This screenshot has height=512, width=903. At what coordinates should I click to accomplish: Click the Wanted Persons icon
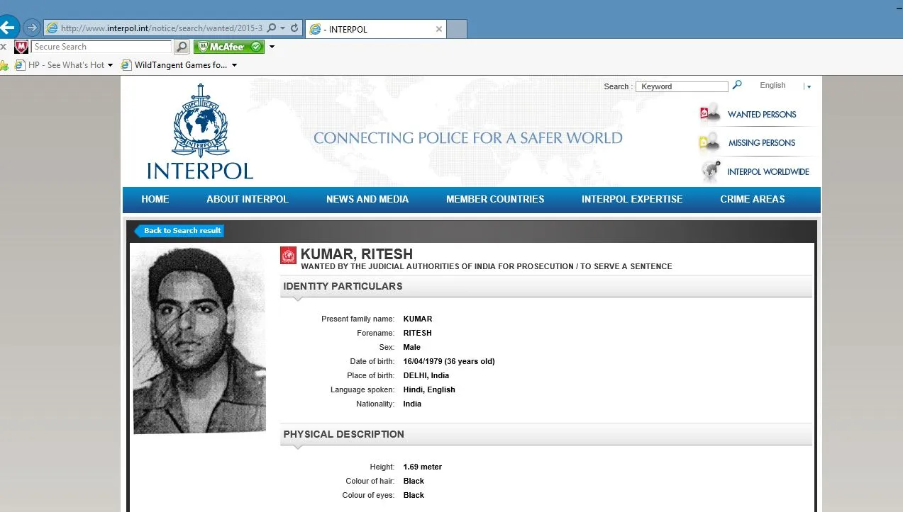coord(709,113)
